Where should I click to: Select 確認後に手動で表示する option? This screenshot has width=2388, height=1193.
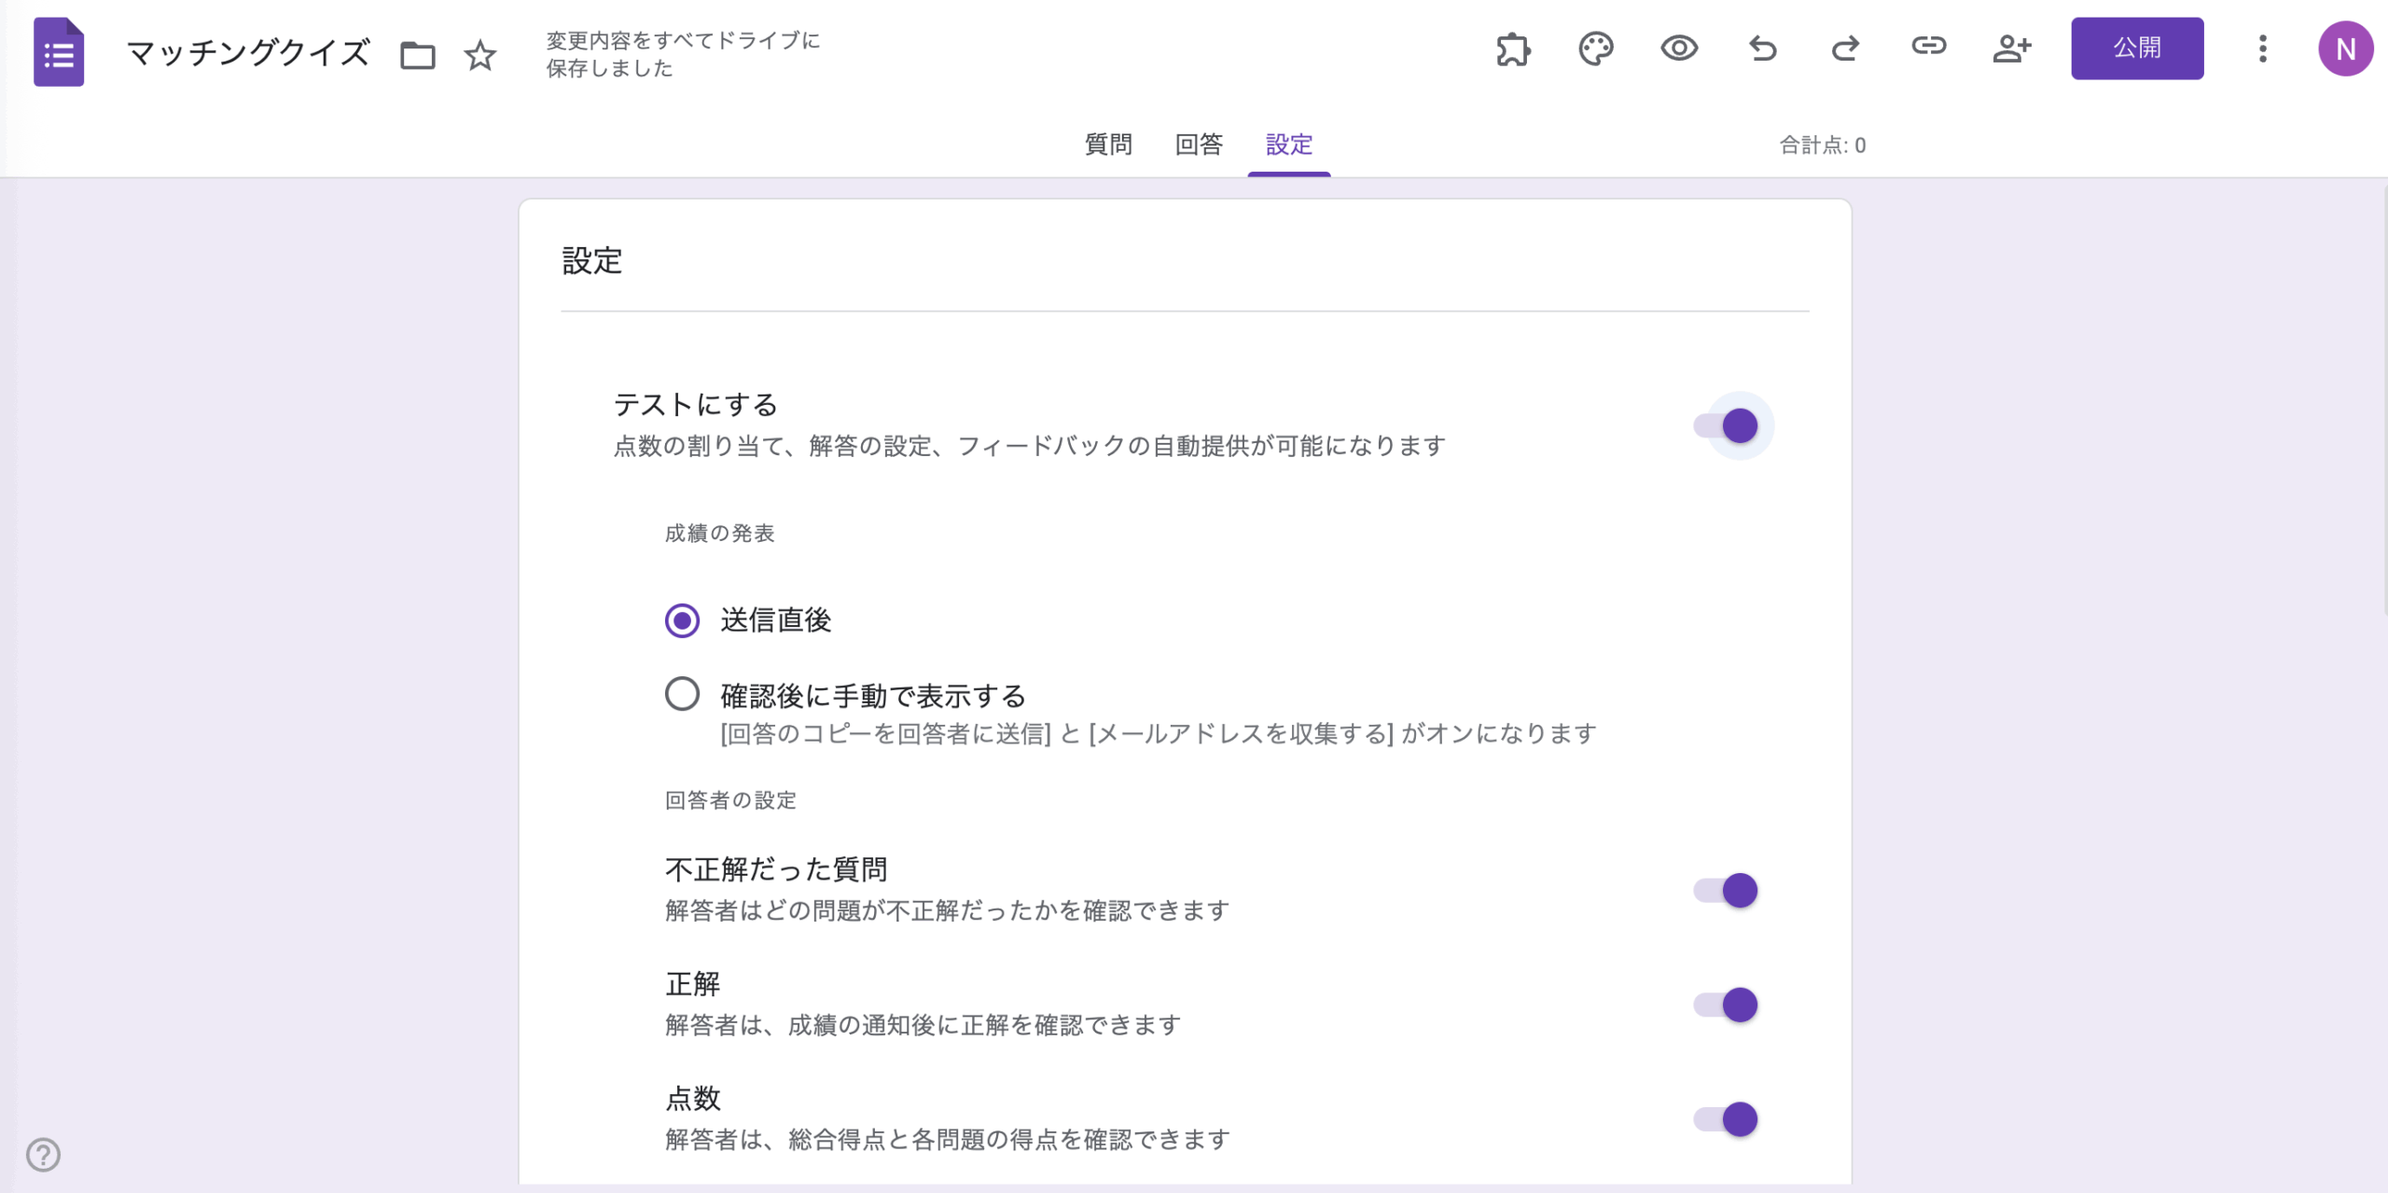pos(682,693)
